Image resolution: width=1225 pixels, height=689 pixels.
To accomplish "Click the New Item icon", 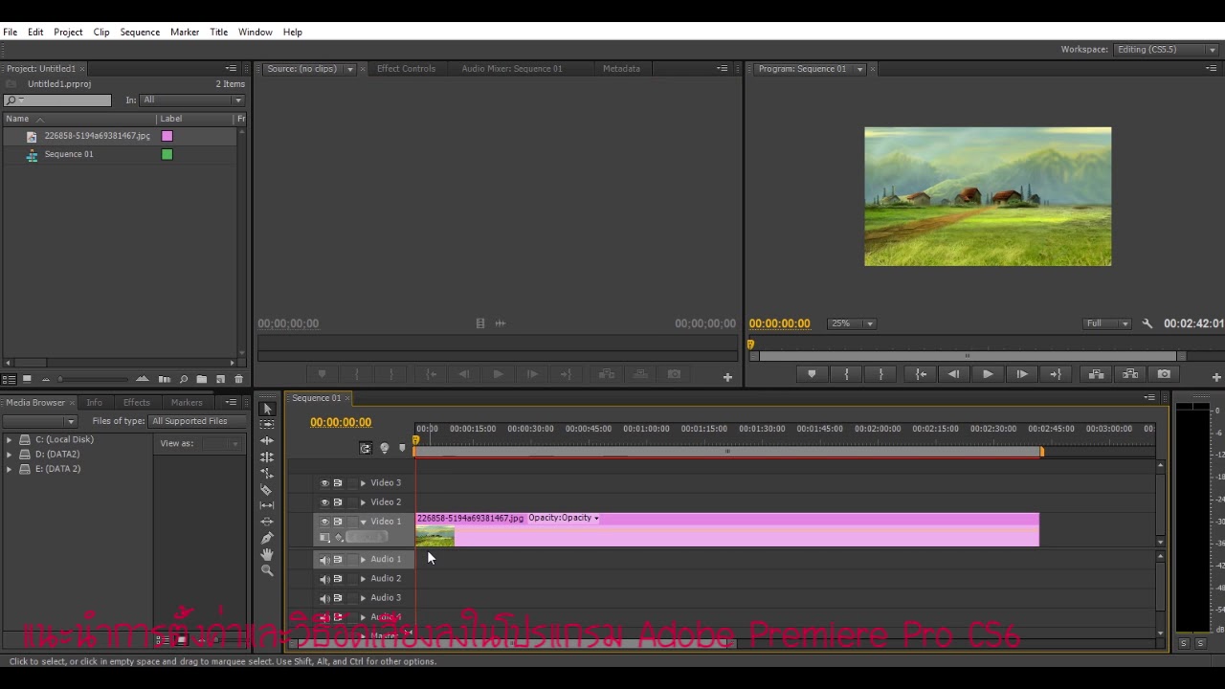I will click(220, 379).
